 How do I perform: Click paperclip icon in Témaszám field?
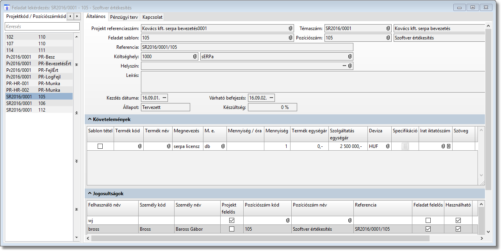pyautogui.click(x=388, y=28)
